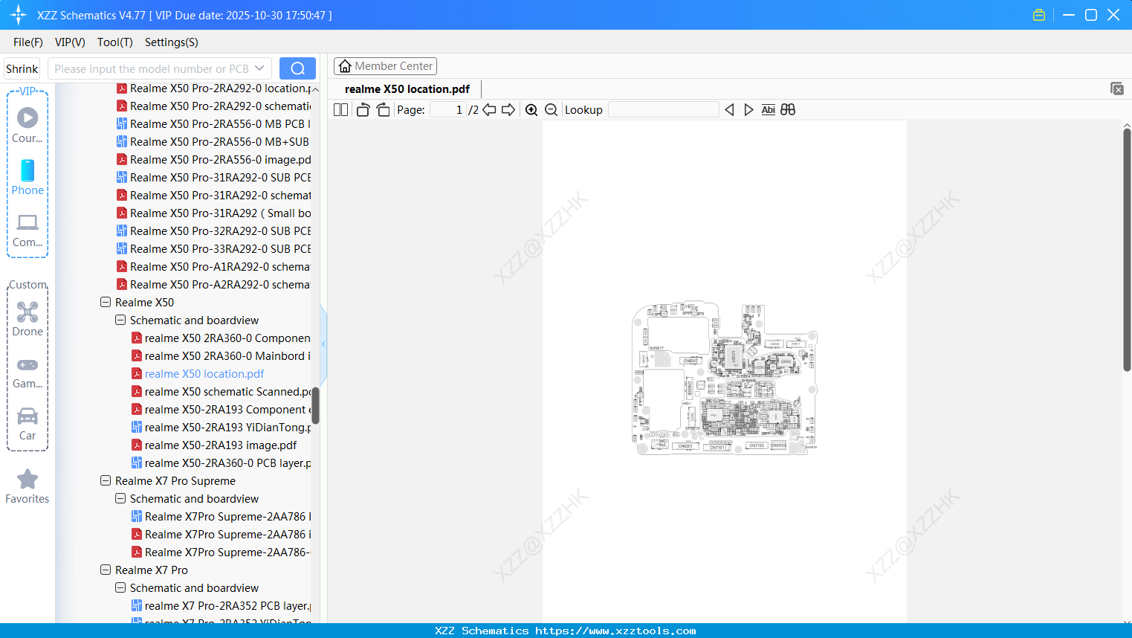Open the VIP(V) menu
The width and height of the screenshot is (1132, 638).
[x=70, y=42]
